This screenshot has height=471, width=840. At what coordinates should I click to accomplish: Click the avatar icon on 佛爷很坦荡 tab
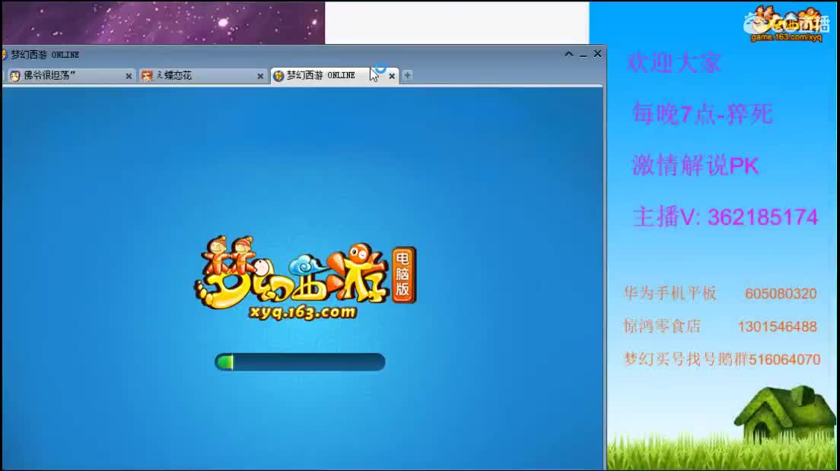pyautogui.click(x=15, y=76)
